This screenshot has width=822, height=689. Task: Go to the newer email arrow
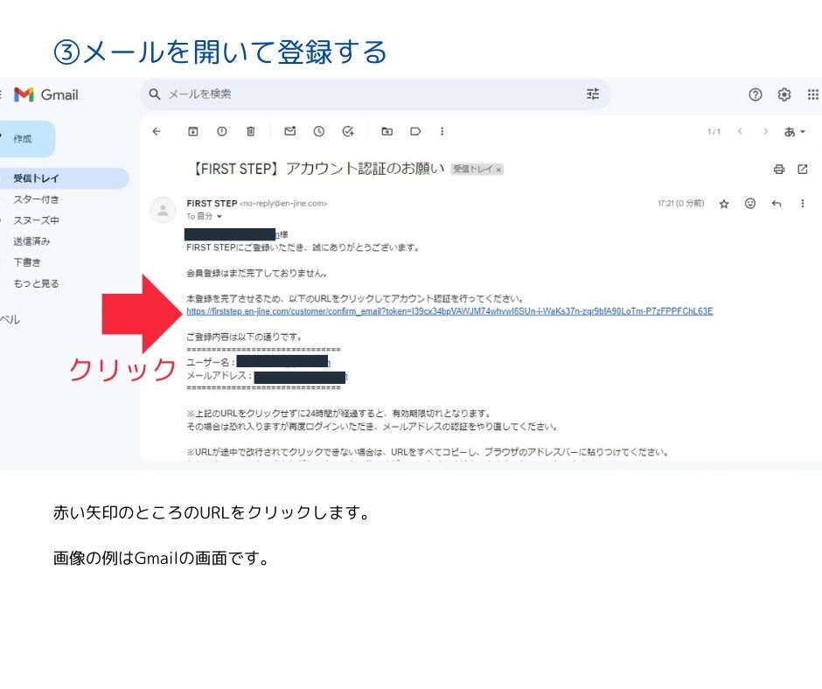[x=740, y=132]
